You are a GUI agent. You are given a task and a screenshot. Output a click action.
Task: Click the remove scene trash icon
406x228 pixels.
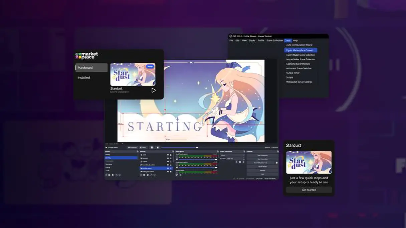109,175
